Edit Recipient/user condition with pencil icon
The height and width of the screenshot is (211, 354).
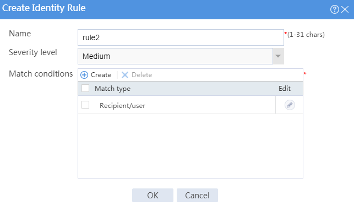tap(290, 105)
